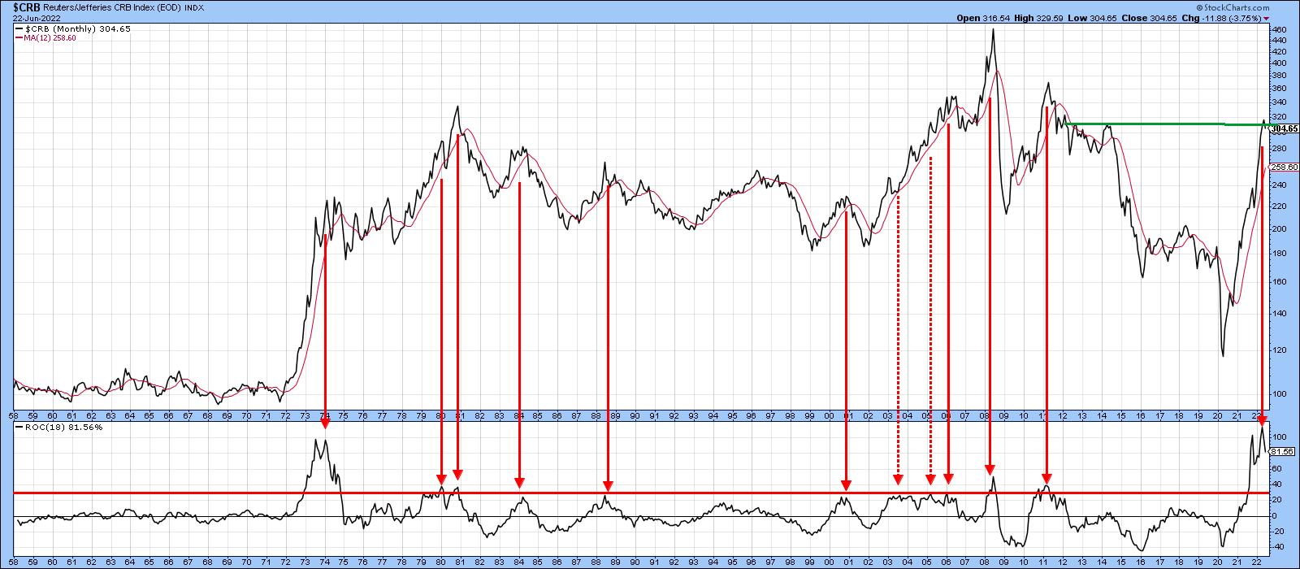Click the 400 price axis label
This screenshot has width=1300, height=569.
pos(1279,63)
